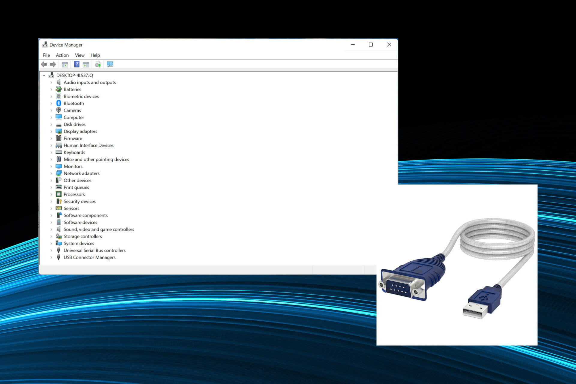
Task: Expand the System devices chevron
Action: 51,243
